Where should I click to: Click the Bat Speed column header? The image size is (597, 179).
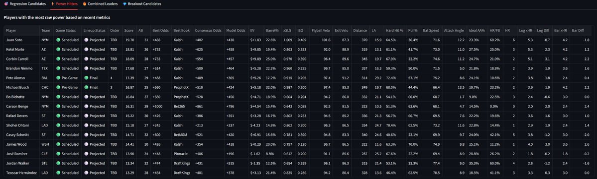point(431,30)
